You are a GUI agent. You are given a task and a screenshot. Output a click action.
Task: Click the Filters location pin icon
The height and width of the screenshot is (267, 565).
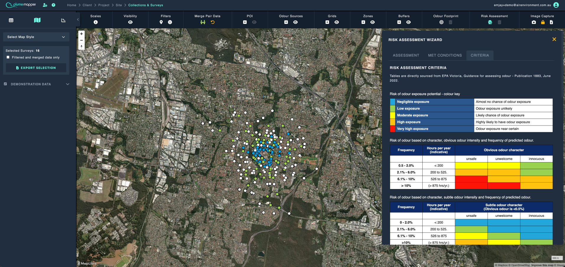coord(161,22)
